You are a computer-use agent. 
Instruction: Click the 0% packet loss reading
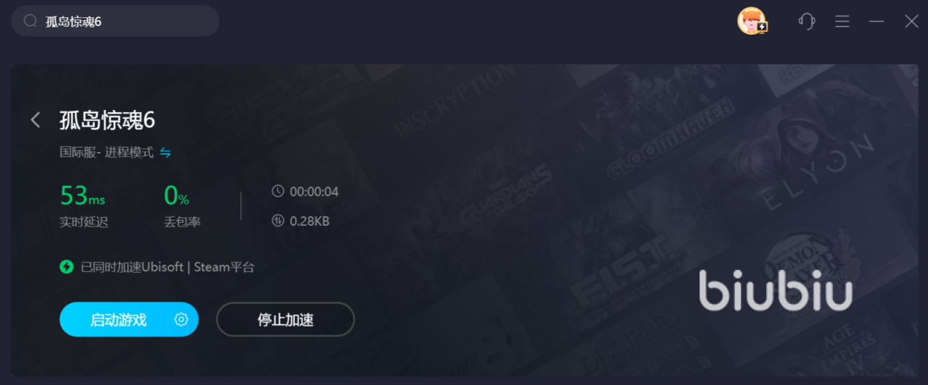(x=176, y=195)
